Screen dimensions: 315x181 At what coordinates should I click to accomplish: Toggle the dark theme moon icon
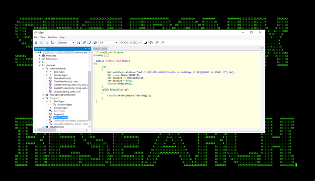(146, 43)
